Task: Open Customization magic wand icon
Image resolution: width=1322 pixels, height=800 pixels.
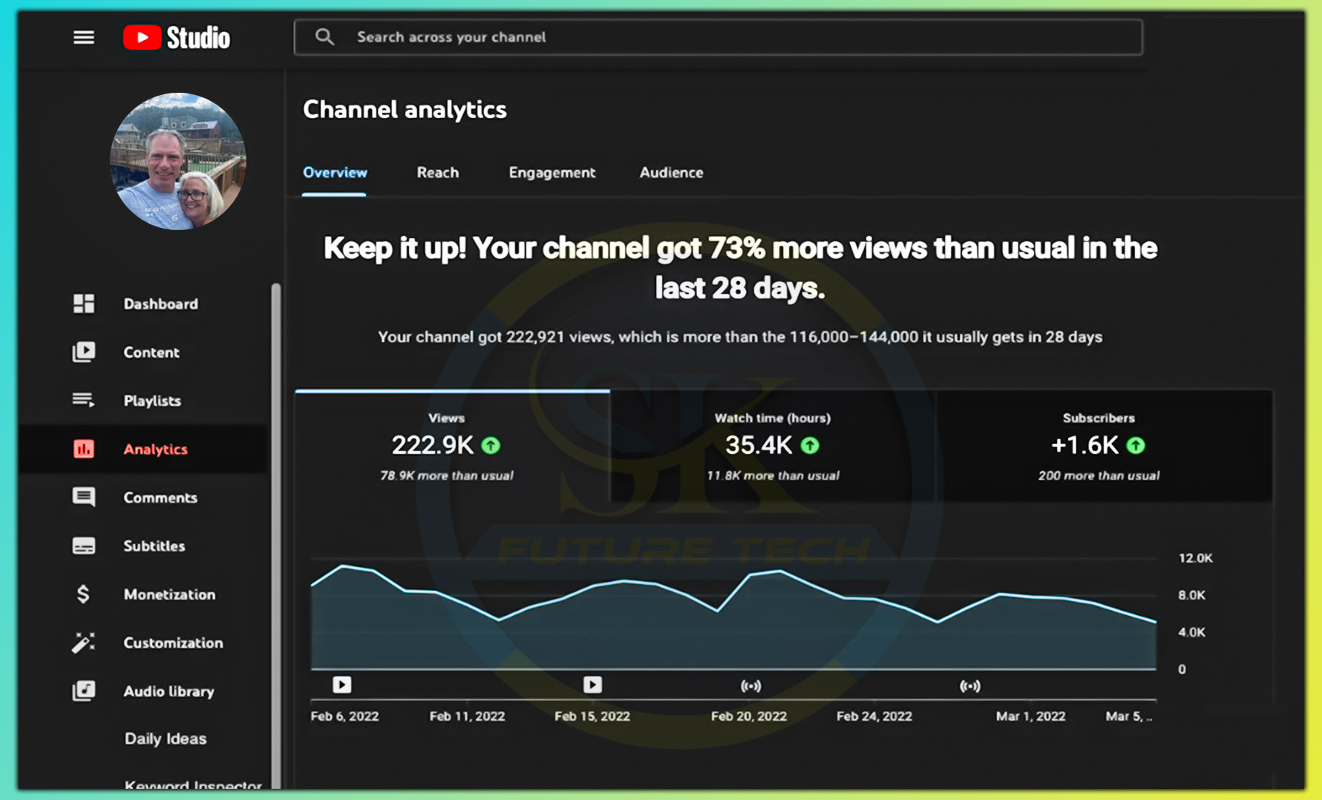Action: click(x=83, y=643)
